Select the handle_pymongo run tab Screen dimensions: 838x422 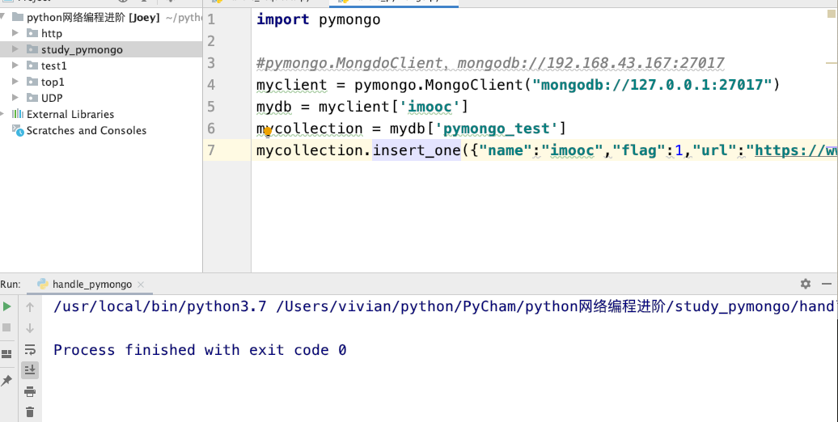(91, 285)
